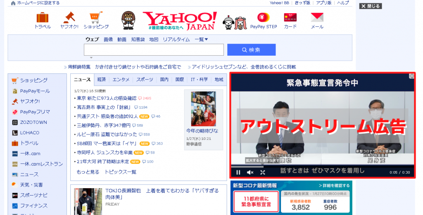Select the 地域 news tab
This screenshot has width=423, height=215.
click(219, 80)
